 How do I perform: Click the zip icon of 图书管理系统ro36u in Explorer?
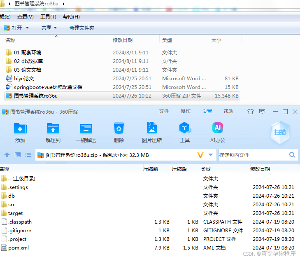tap(9, 96)
